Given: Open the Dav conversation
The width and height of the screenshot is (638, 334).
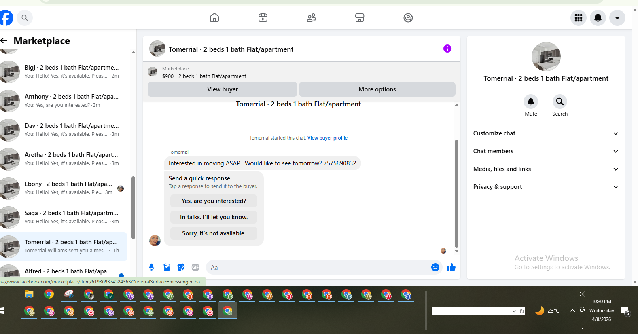Looking at the screenshot, I should 64,130.
